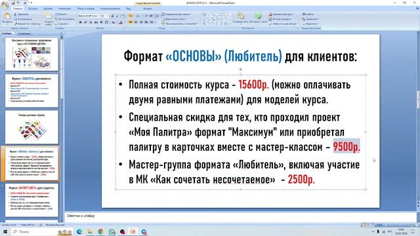
Task: Open Microsoft Edge from taskbar
Action: 79,231
